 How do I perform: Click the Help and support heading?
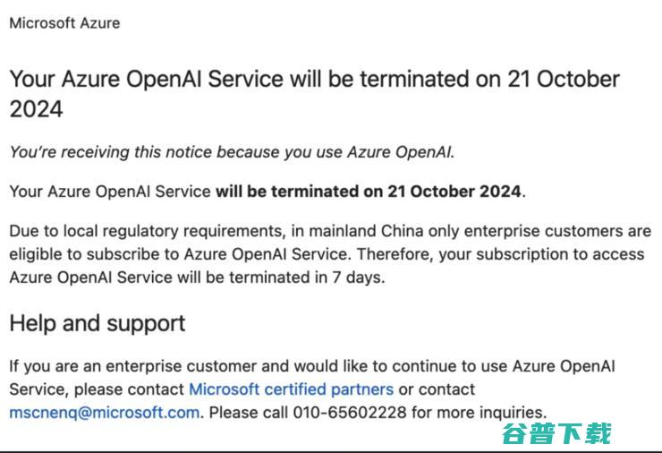point(98,323)
